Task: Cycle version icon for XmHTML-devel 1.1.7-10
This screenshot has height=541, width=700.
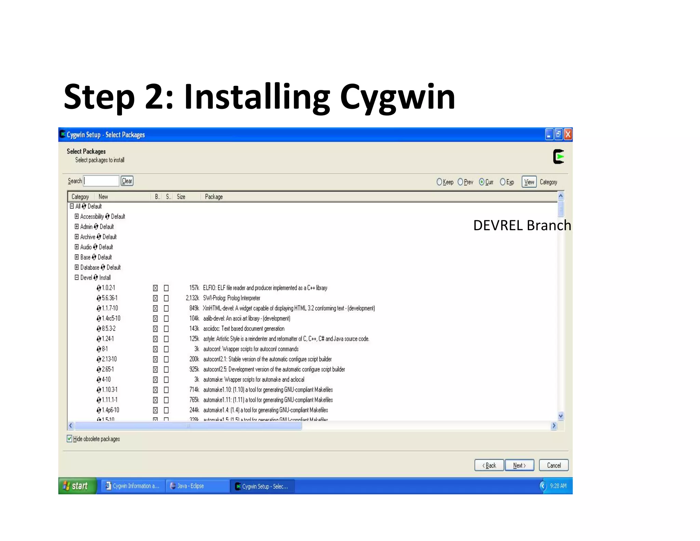Action: point(99,308)
